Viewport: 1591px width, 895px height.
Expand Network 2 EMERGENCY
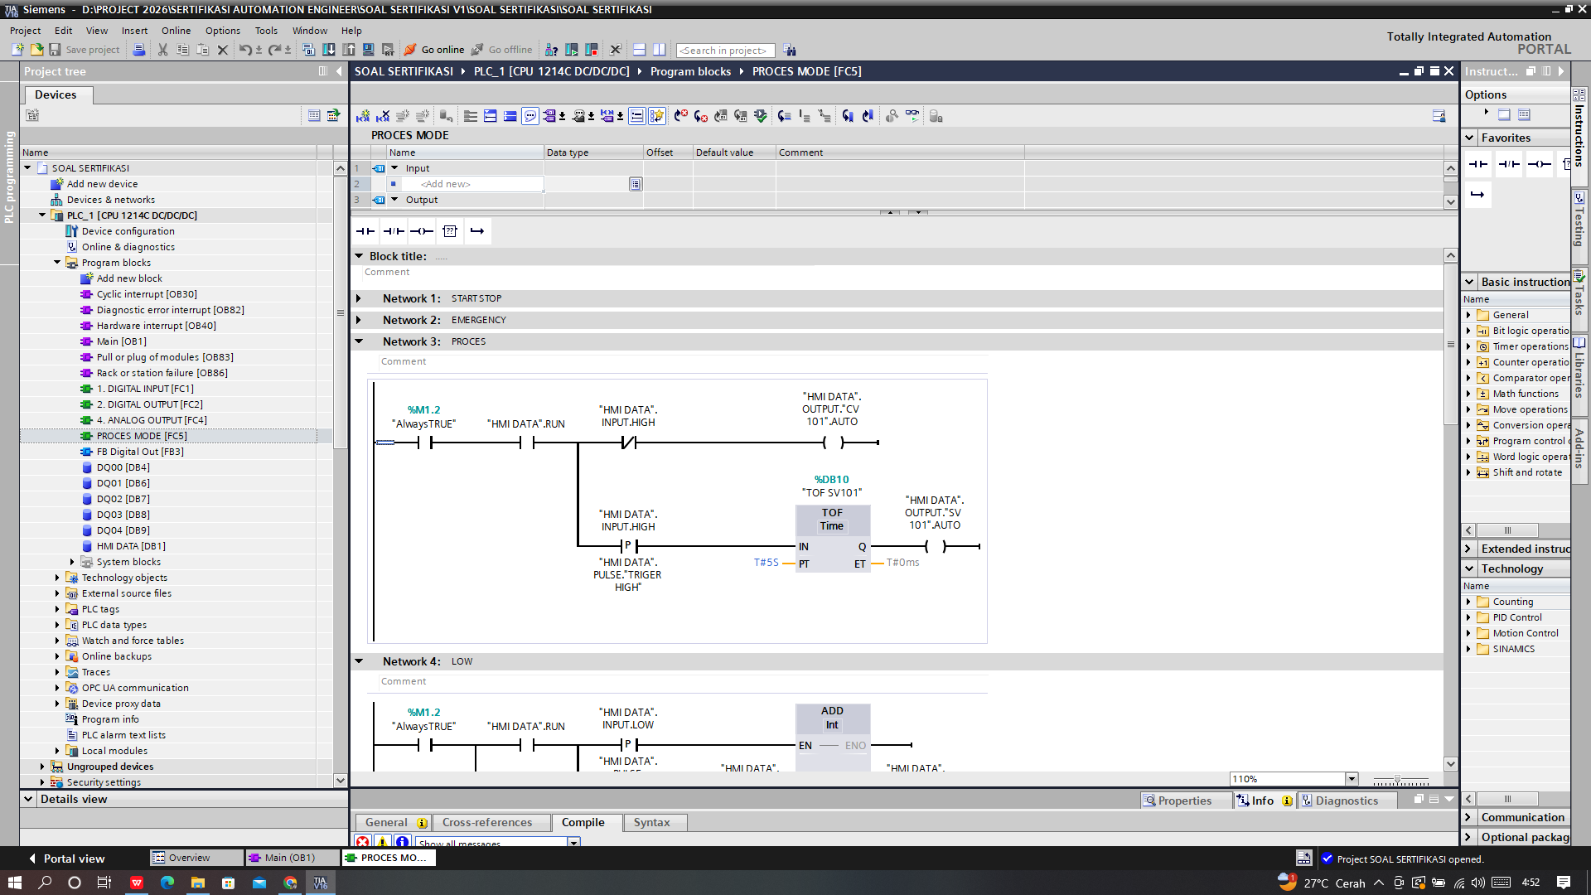tap(359, 320)
